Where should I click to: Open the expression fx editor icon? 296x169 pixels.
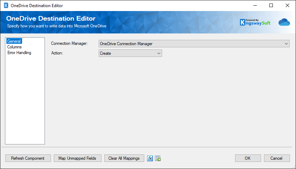[150, 158]
